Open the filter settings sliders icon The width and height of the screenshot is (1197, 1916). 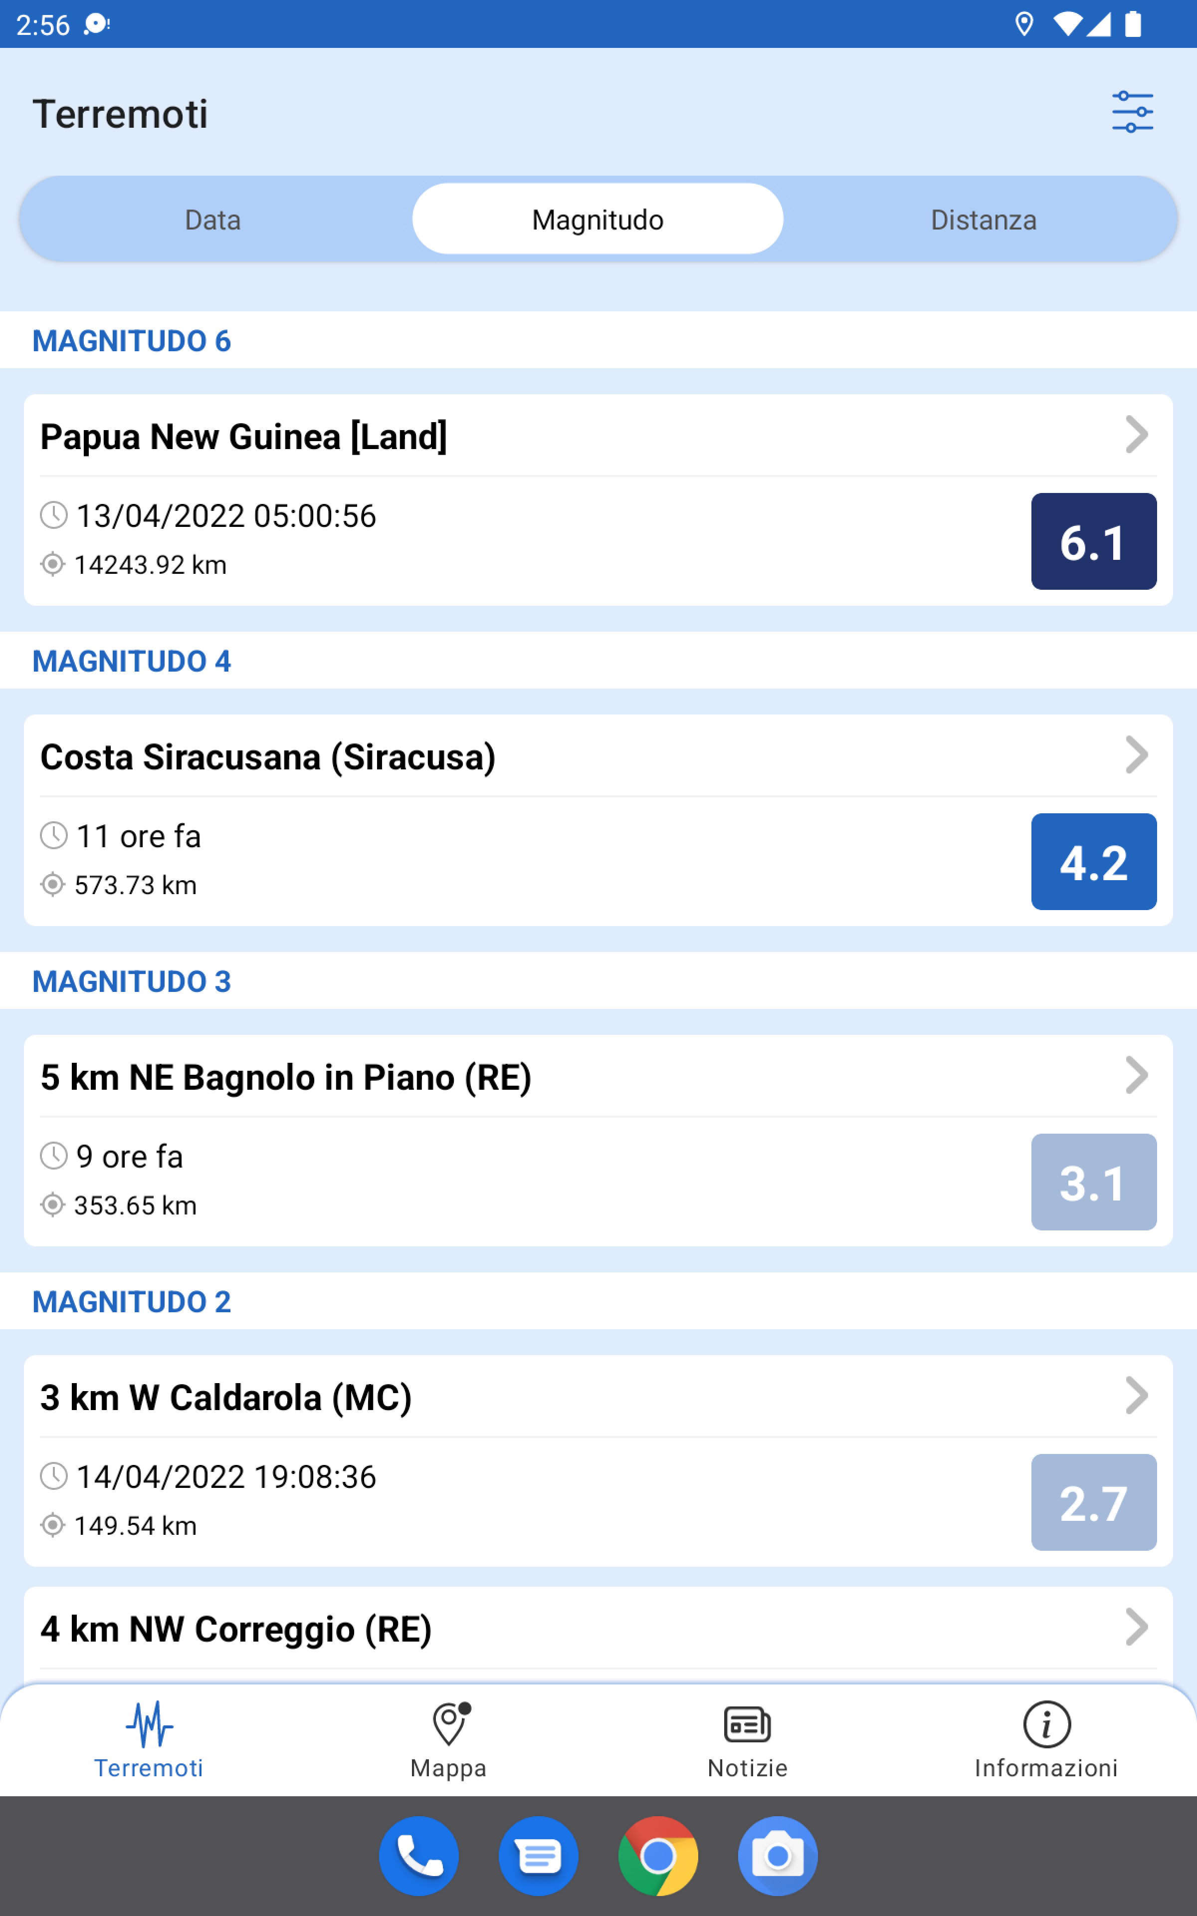(1132, 112)
